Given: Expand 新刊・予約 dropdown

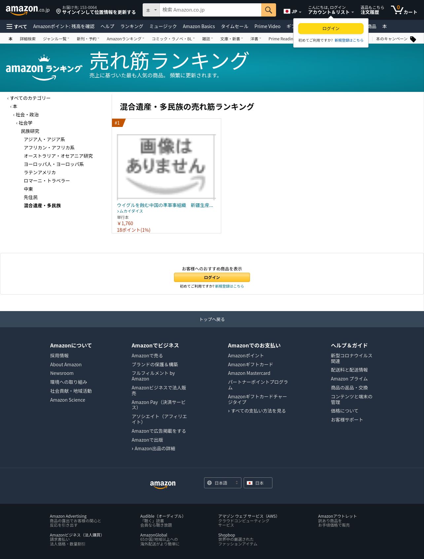Looking at the screenshot, I should tap(88, 39).
